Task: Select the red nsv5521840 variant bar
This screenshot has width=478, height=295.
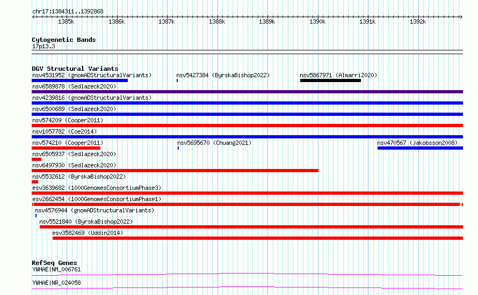Action: 251,227
